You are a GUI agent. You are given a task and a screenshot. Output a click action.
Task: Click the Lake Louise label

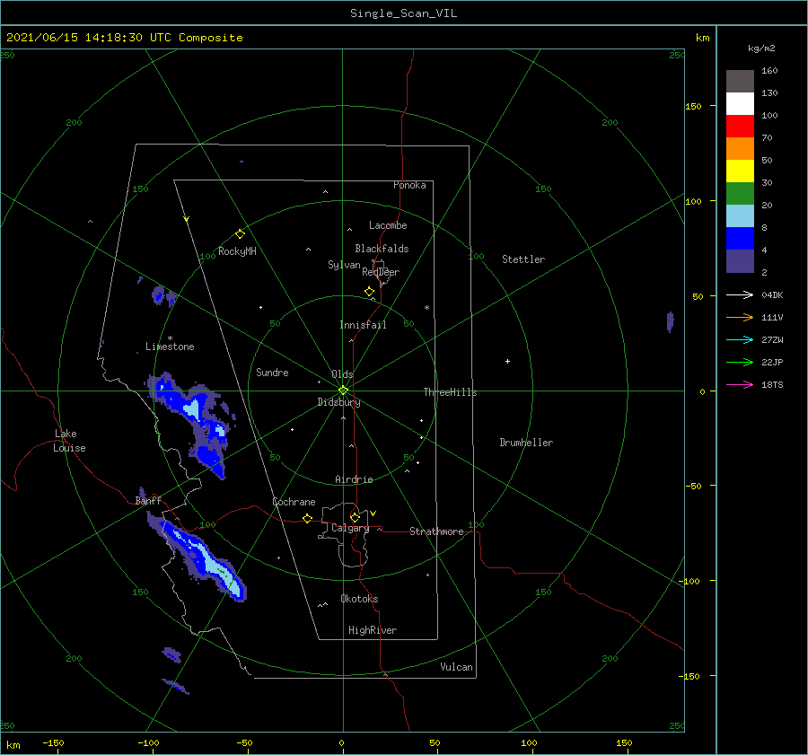click(69, 441)
